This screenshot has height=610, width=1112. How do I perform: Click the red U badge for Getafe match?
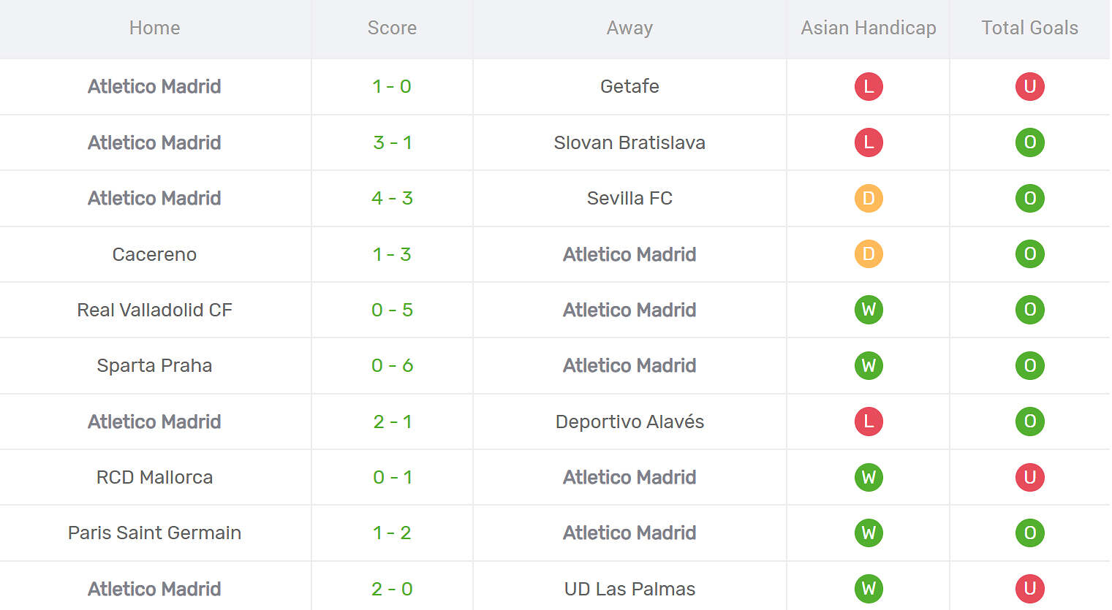click(x=1029, y=86)
